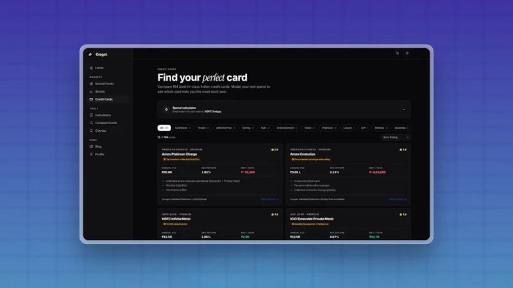Screen dimensions: 513x288
Task: Click the Credit Cards sidebar icon
Action: pos(91,99)
